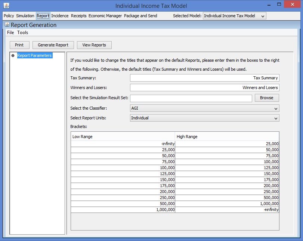The image size is (303, 241).
Task: Expand the Select Report Units dropdown
Action: 204,118
